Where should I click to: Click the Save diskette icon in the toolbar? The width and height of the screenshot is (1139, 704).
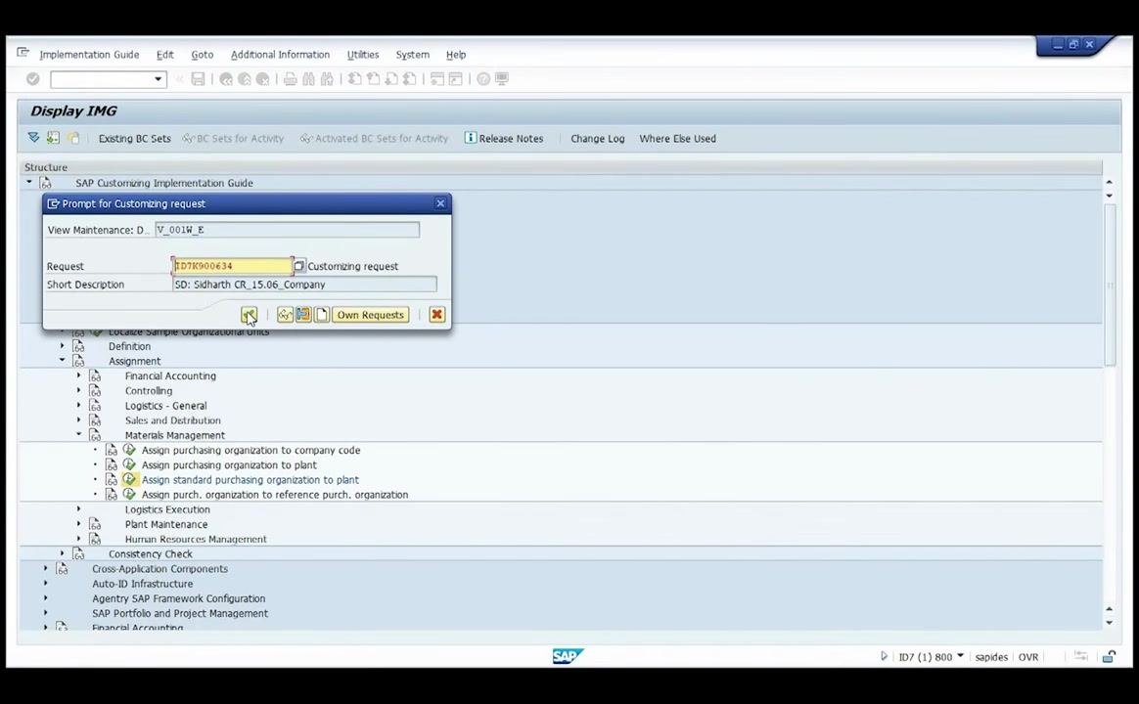pyautogui.click(x=198, y=79)
